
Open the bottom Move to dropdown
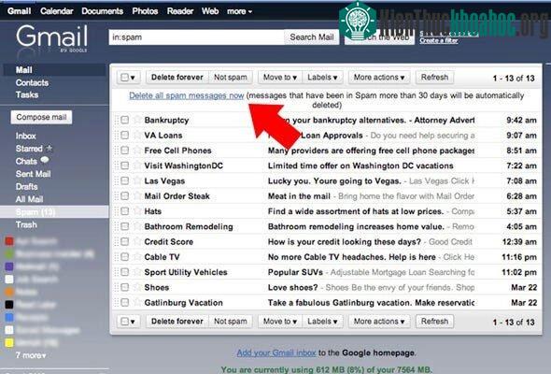[280, 322]
